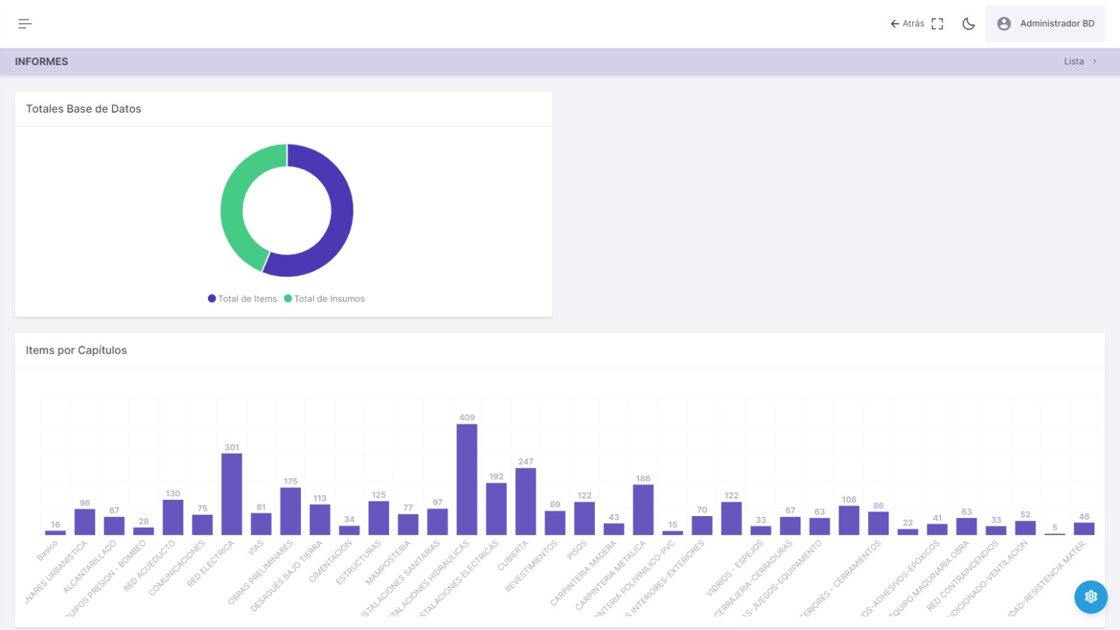Viewport: 1120px width, 630px height.
Task: Toggle dark mode moon icon
Action: coord(968,24)
